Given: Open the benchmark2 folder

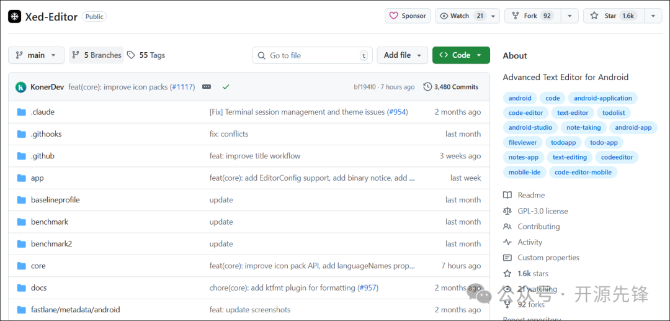Looking at the screenshot, I should 51,243.
